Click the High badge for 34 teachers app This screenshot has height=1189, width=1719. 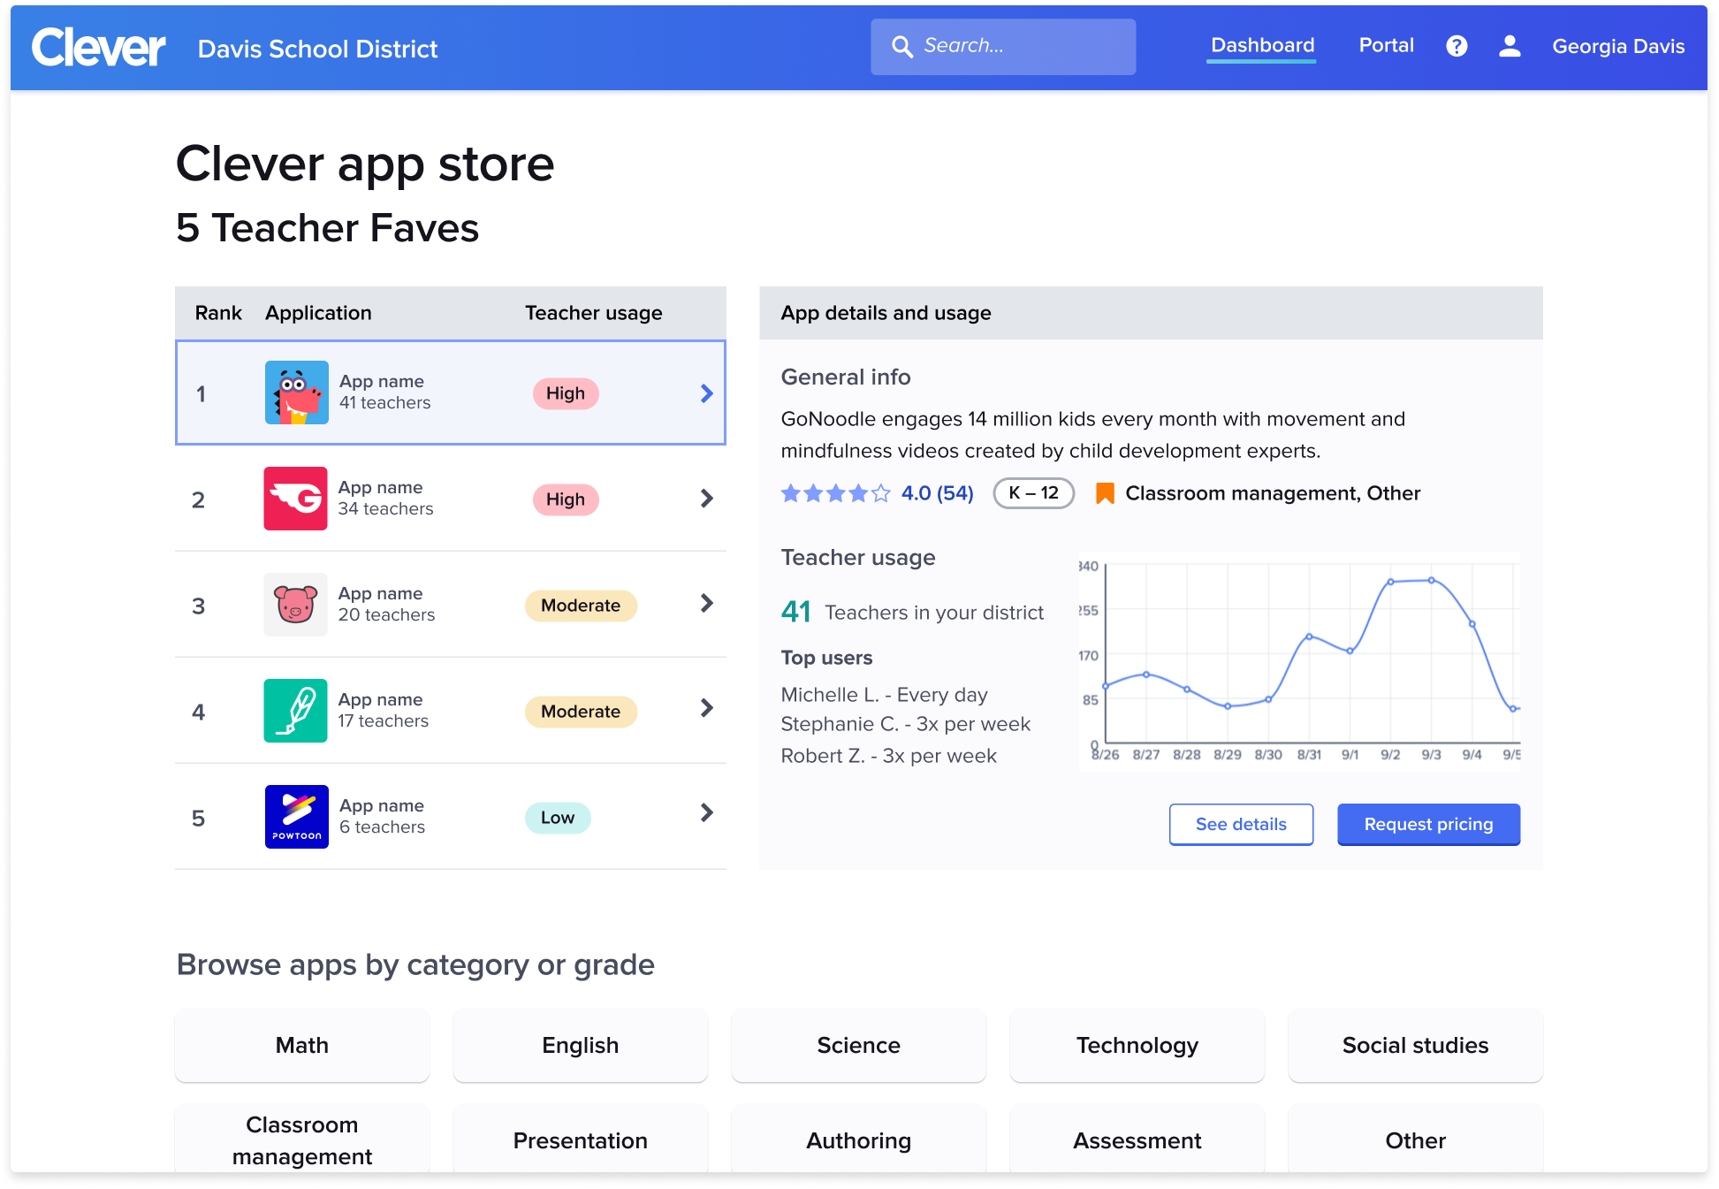pyautogui.click(x=566, y=499)
